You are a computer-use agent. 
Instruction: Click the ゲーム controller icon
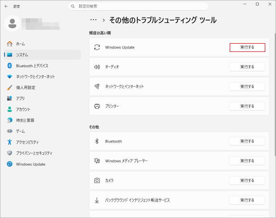point(10,131)
